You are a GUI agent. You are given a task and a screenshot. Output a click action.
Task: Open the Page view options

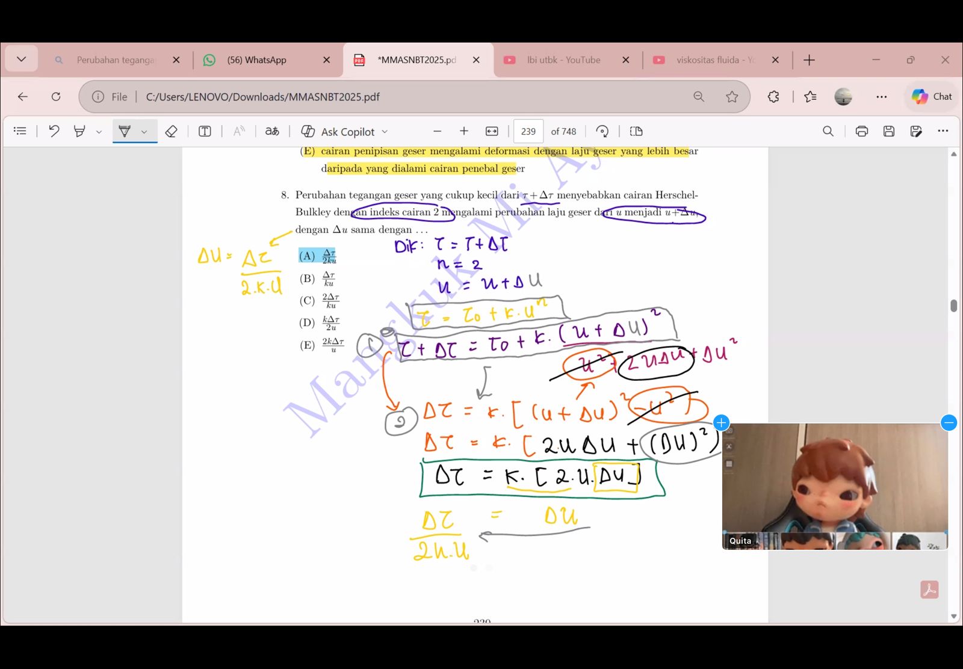(x=636, y=131)
